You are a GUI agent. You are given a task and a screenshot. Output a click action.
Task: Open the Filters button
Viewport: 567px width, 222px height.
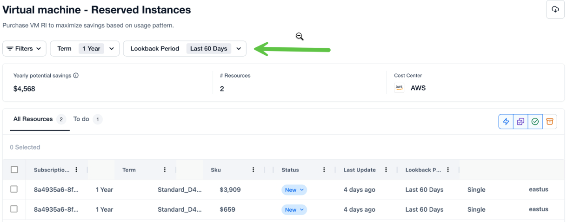coord(24,49)
